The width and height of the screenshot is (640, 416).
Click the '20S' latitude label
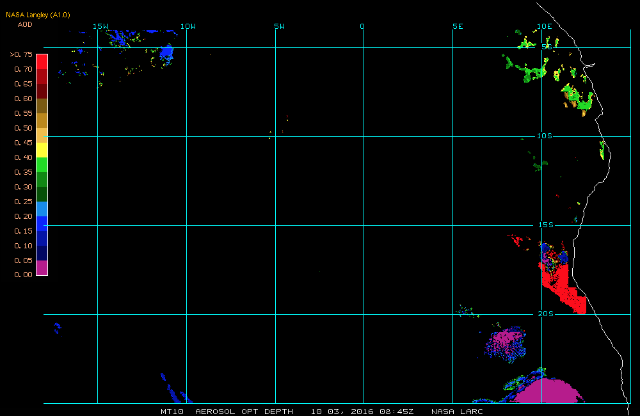546,314
